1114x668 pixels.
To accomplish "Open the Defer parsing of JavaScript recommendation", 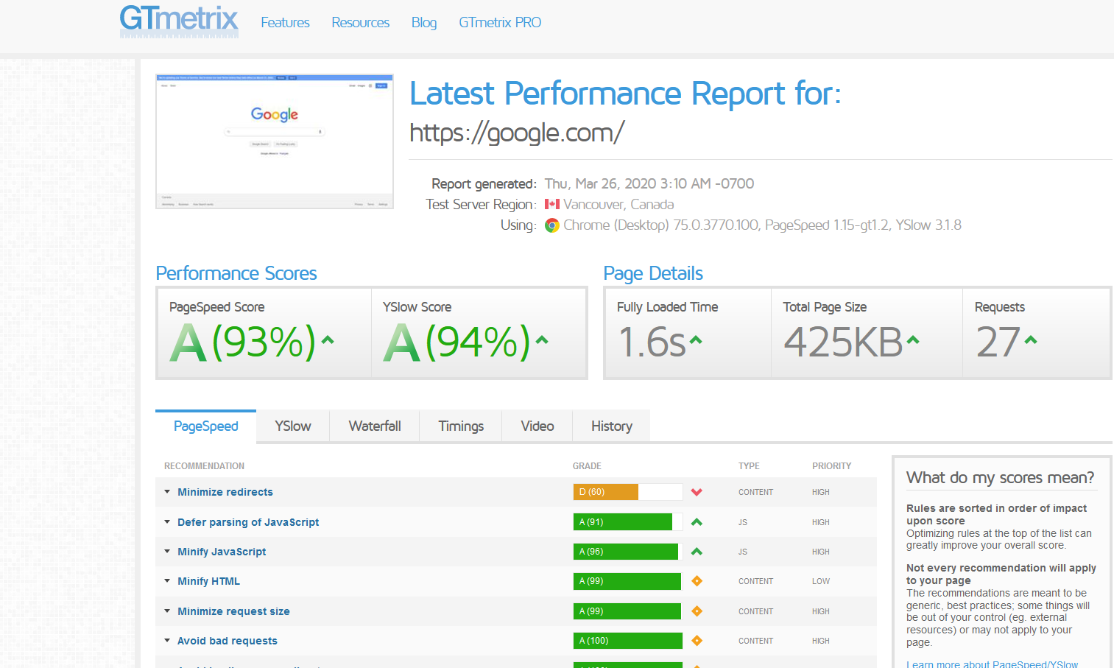I will (248, 522).
